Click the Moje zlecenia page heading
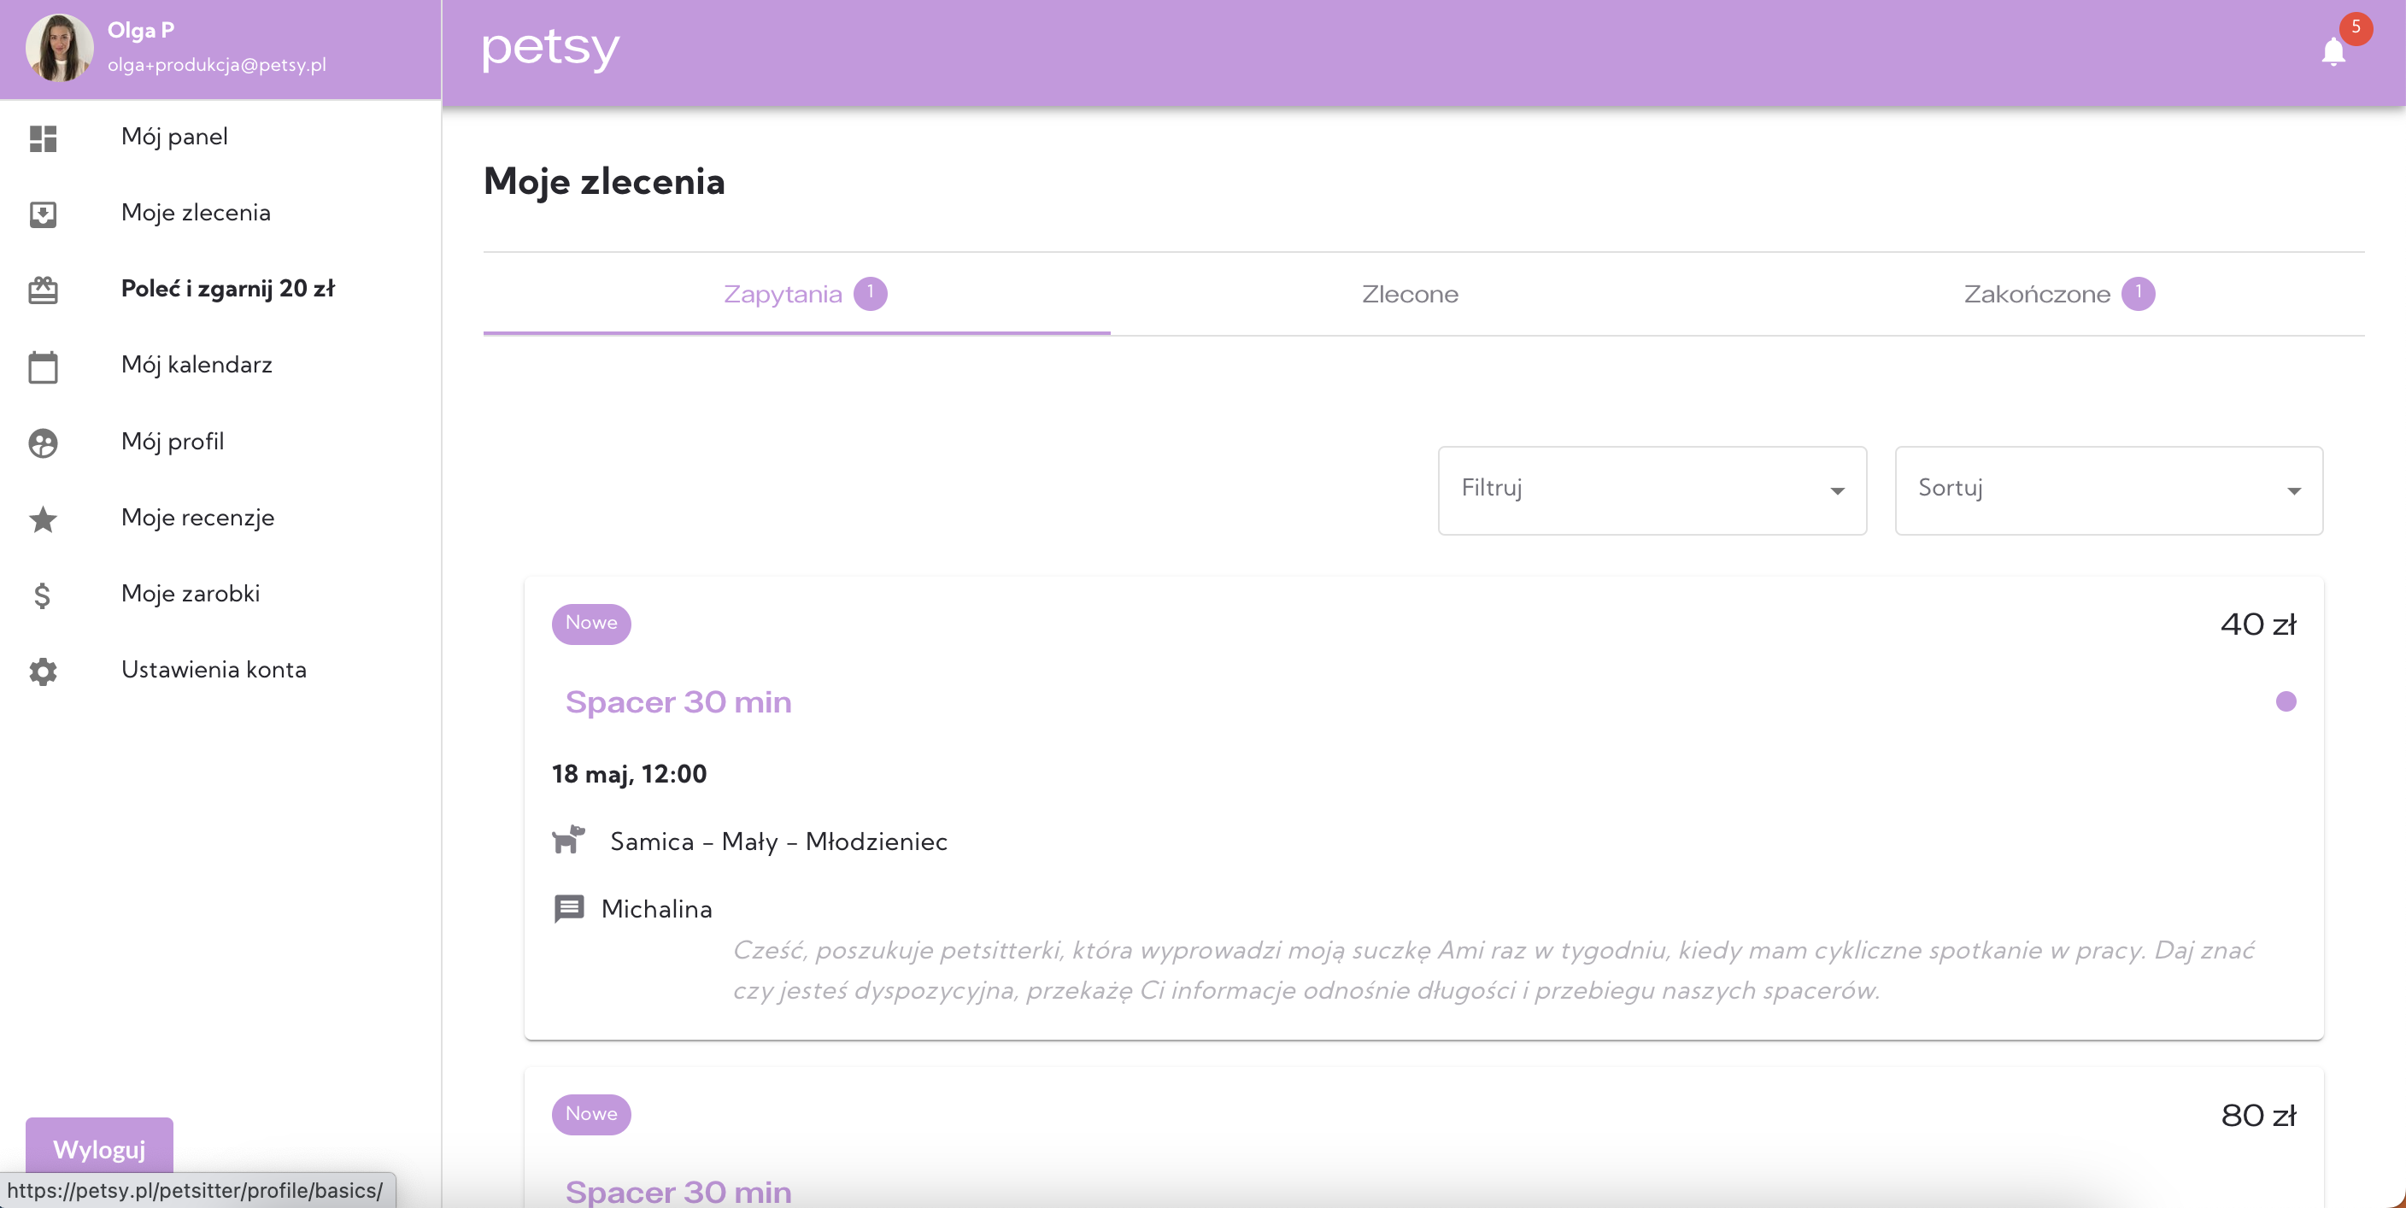The height and width of the screenshot is (1208, 2406). click(x=603, y=181)
